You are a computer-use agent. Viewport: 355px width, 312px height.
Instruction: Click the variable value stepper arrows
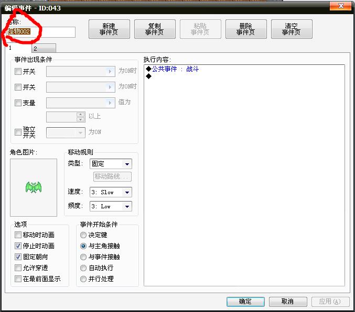(x=80, y=117)
